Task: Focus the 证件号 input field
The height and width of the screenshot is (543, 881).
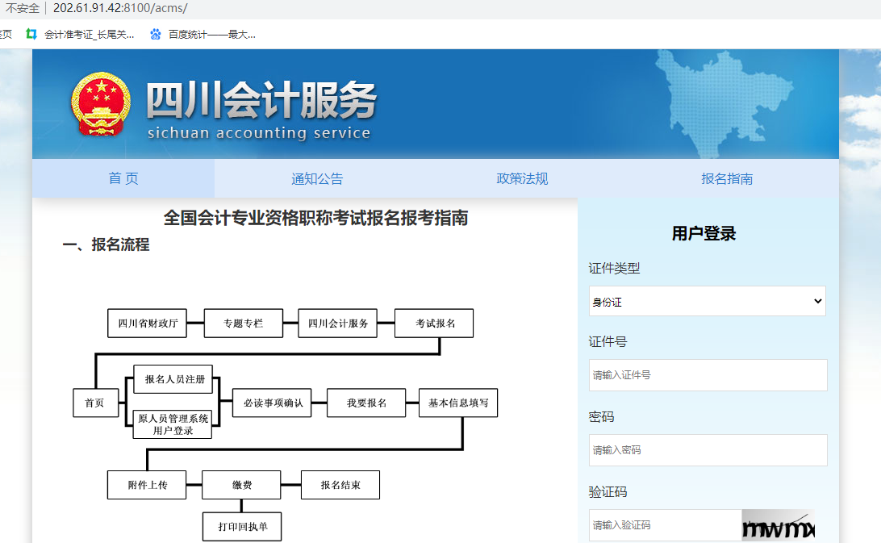Action: point(707,375)
